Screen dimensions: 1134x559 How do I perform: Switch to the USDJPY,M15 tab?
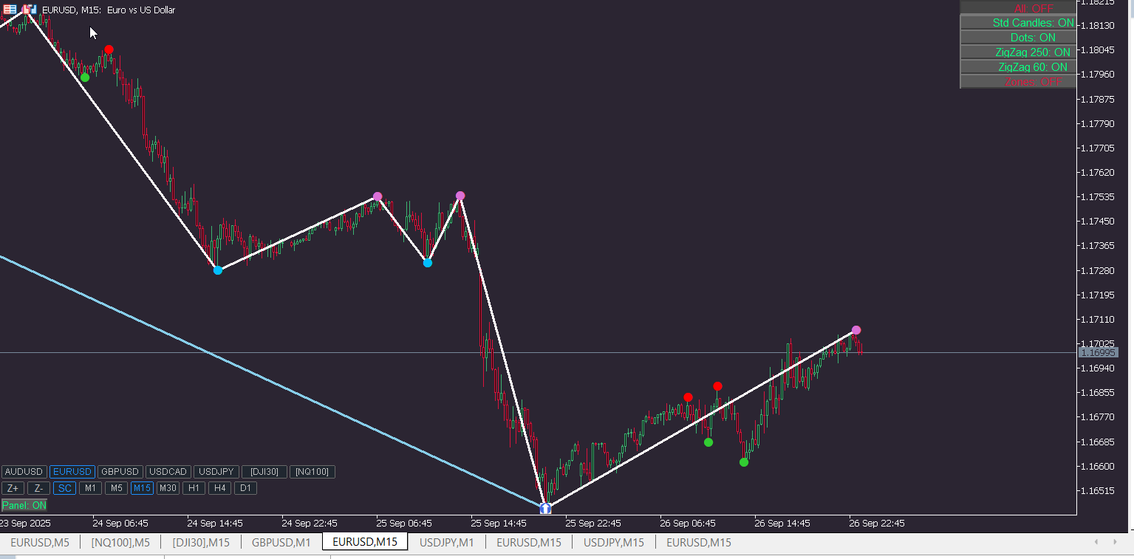click(614, 543)
